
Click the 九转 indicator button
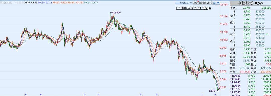196,3
